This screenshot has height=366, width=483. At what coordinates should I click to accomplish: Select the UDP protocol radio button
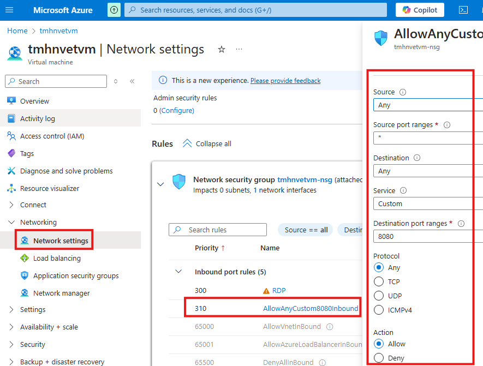[x=379, y=296]
